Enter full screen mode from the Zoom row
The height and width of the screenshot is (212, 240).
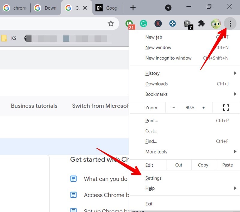coord(226,108)
